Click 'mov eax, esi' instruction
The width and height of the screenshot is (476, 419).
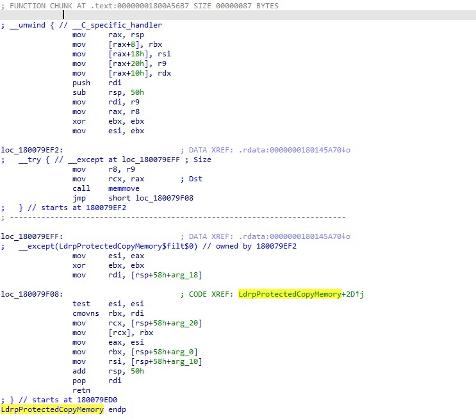[x=108, y=343]
